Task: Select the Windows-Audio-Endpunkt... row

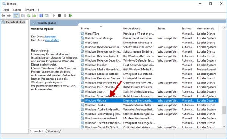Action: (149, 110)
